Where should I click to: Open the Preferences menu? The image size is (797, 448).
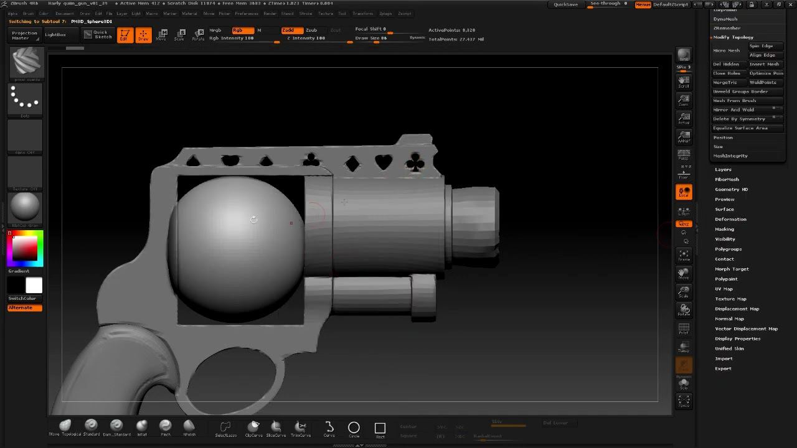coord(246,13)
